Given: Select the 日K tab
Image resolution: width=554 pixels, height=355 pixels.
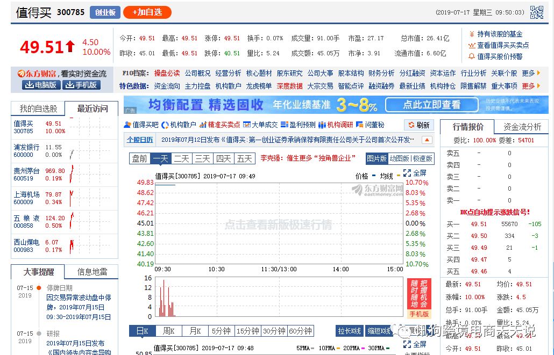Looking at the screenshot, I should tap(142, 331).
